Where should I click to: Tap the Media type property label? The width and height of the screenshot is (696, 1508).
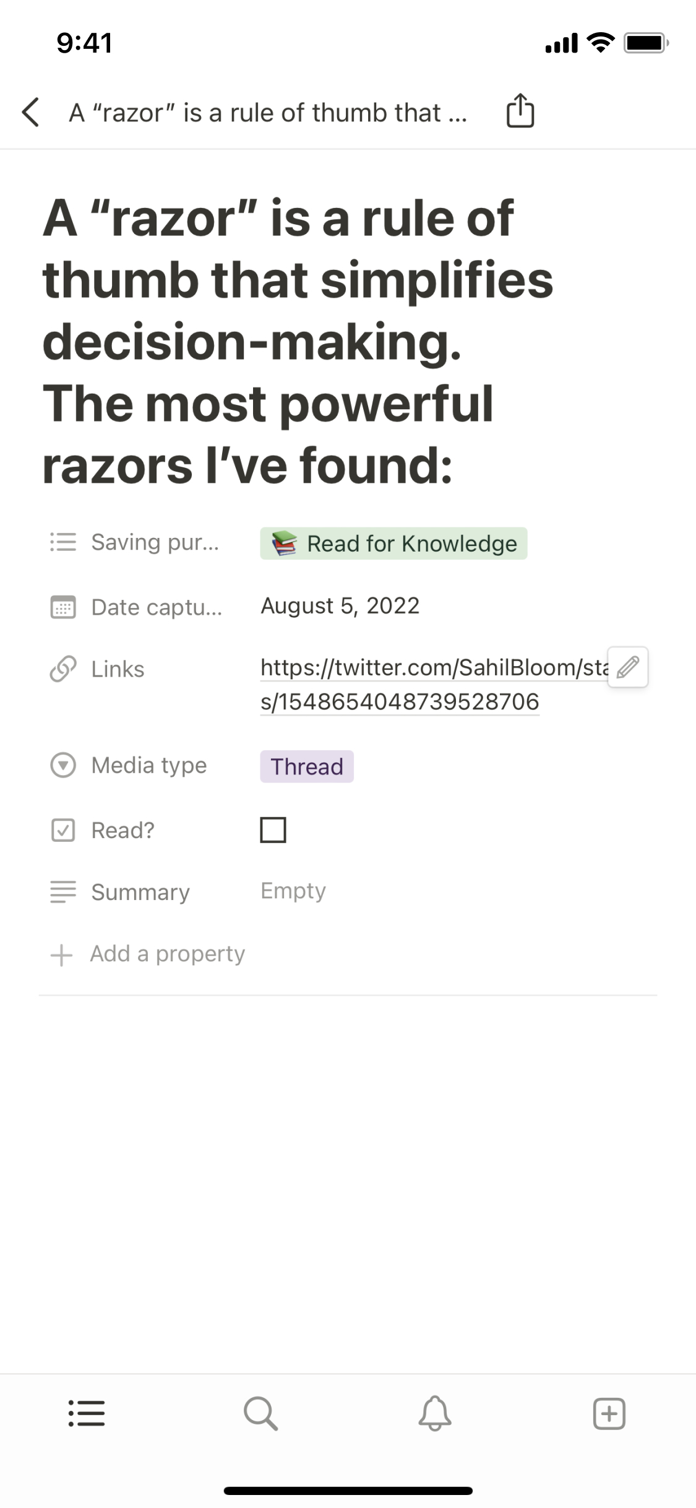[x=148, y=765]
